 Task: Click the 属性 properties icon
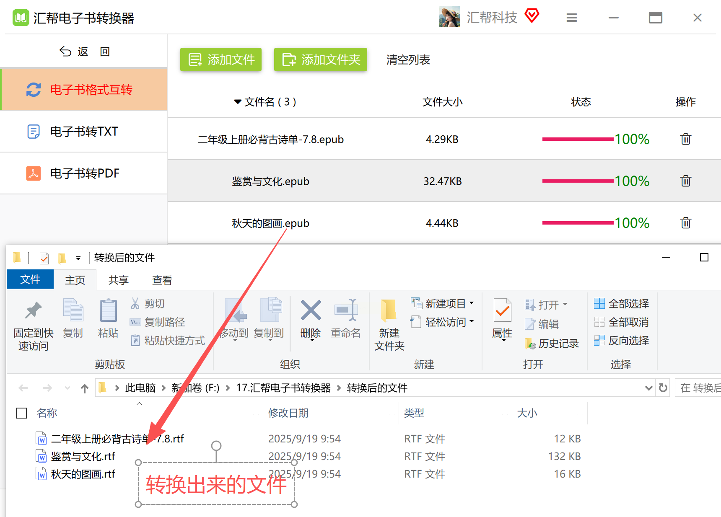[x=502, y=310]
